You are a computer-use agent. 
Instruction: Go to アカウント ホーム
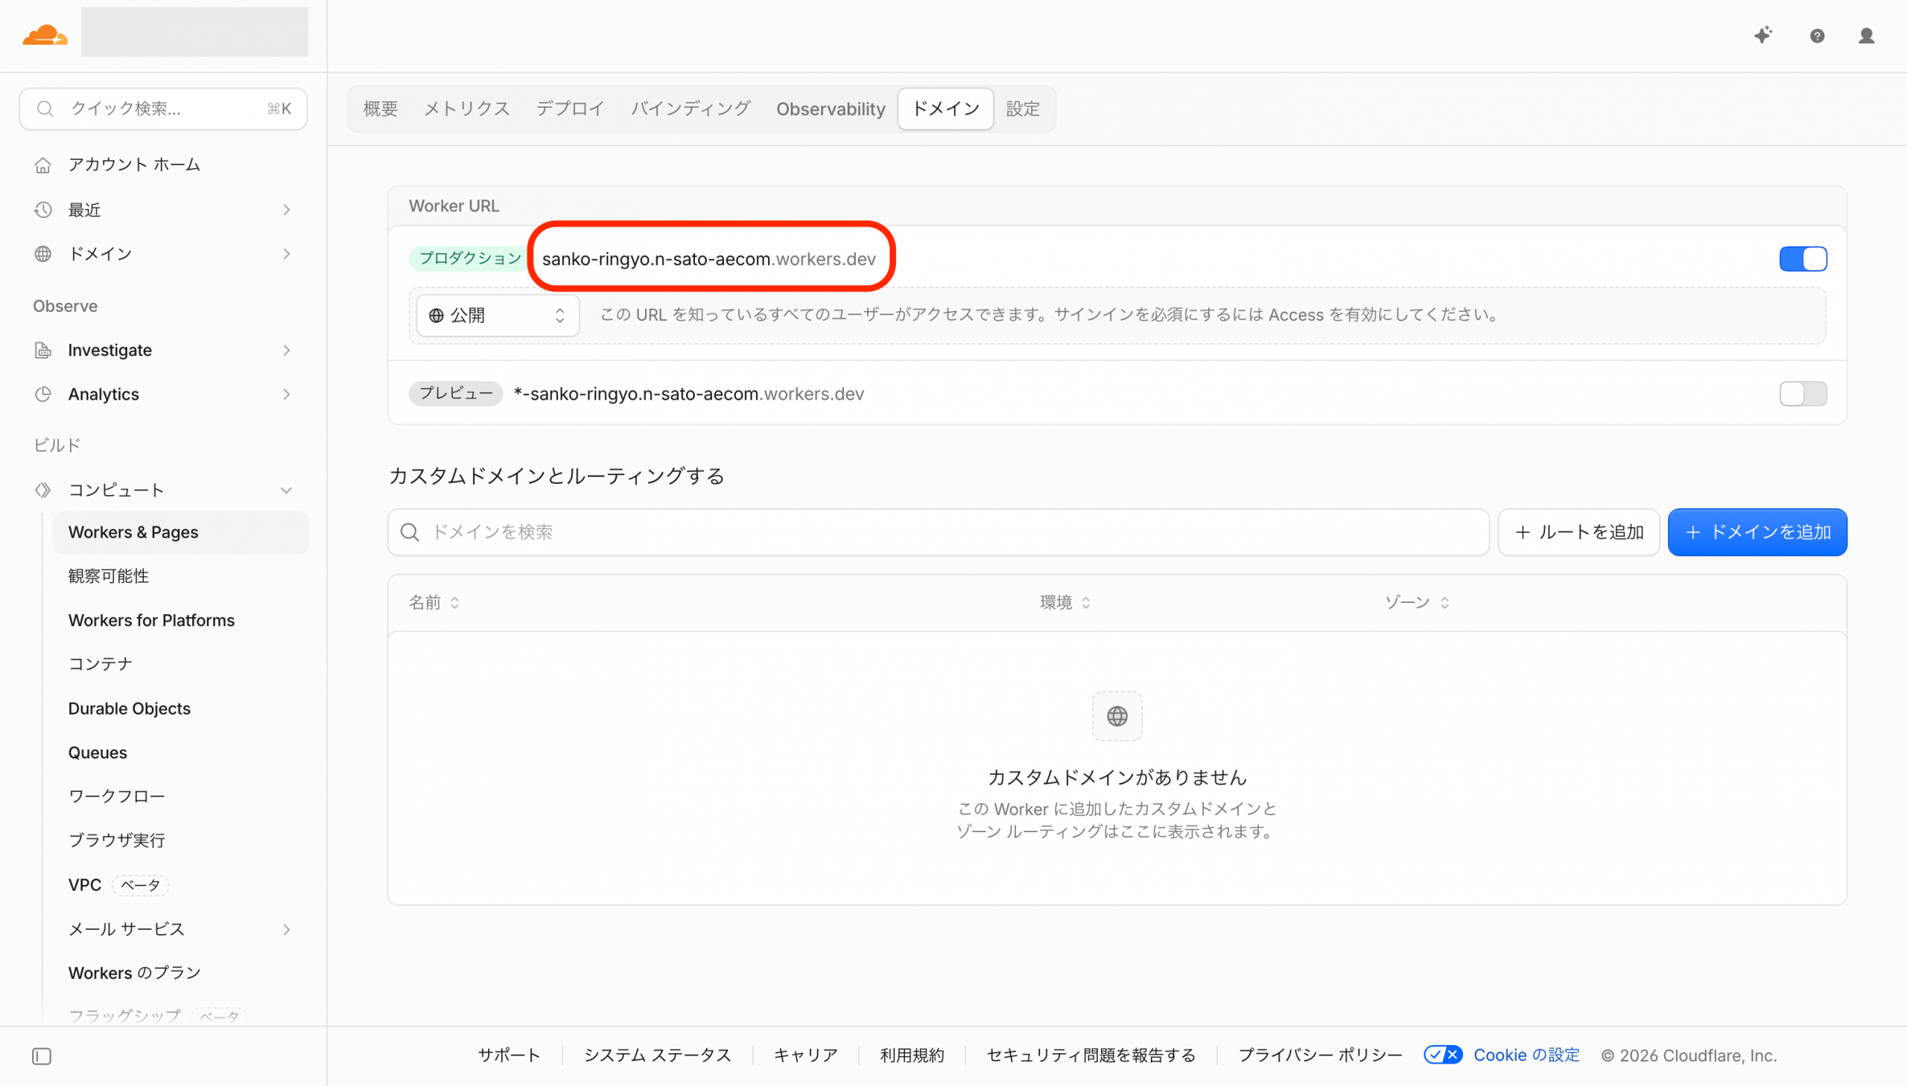(x=134, y=164)
